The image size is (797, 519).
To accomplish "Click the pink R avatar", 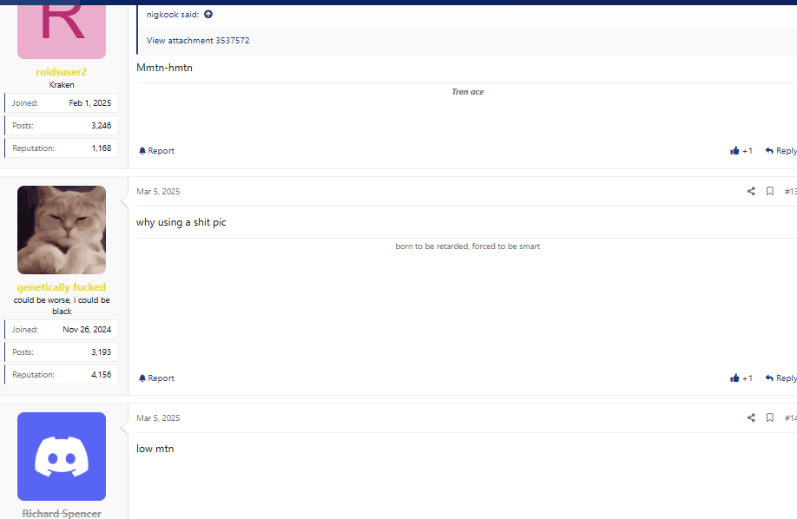I will [62, 30].
